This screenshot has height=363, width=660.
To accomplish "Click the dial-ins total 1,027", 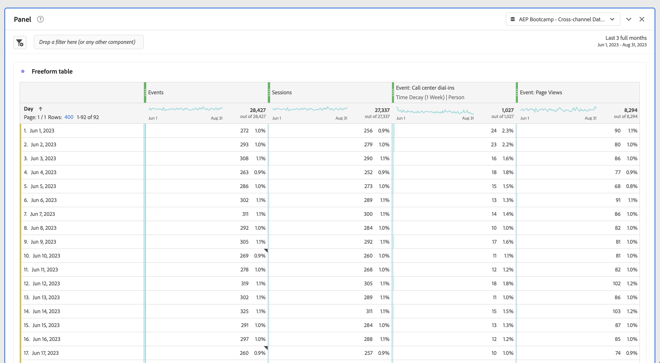I will (x=508, y=110).
